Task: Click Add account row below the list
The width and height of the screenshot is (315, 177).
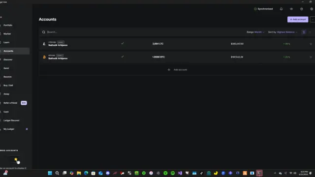Action: [x=177, y=70]
